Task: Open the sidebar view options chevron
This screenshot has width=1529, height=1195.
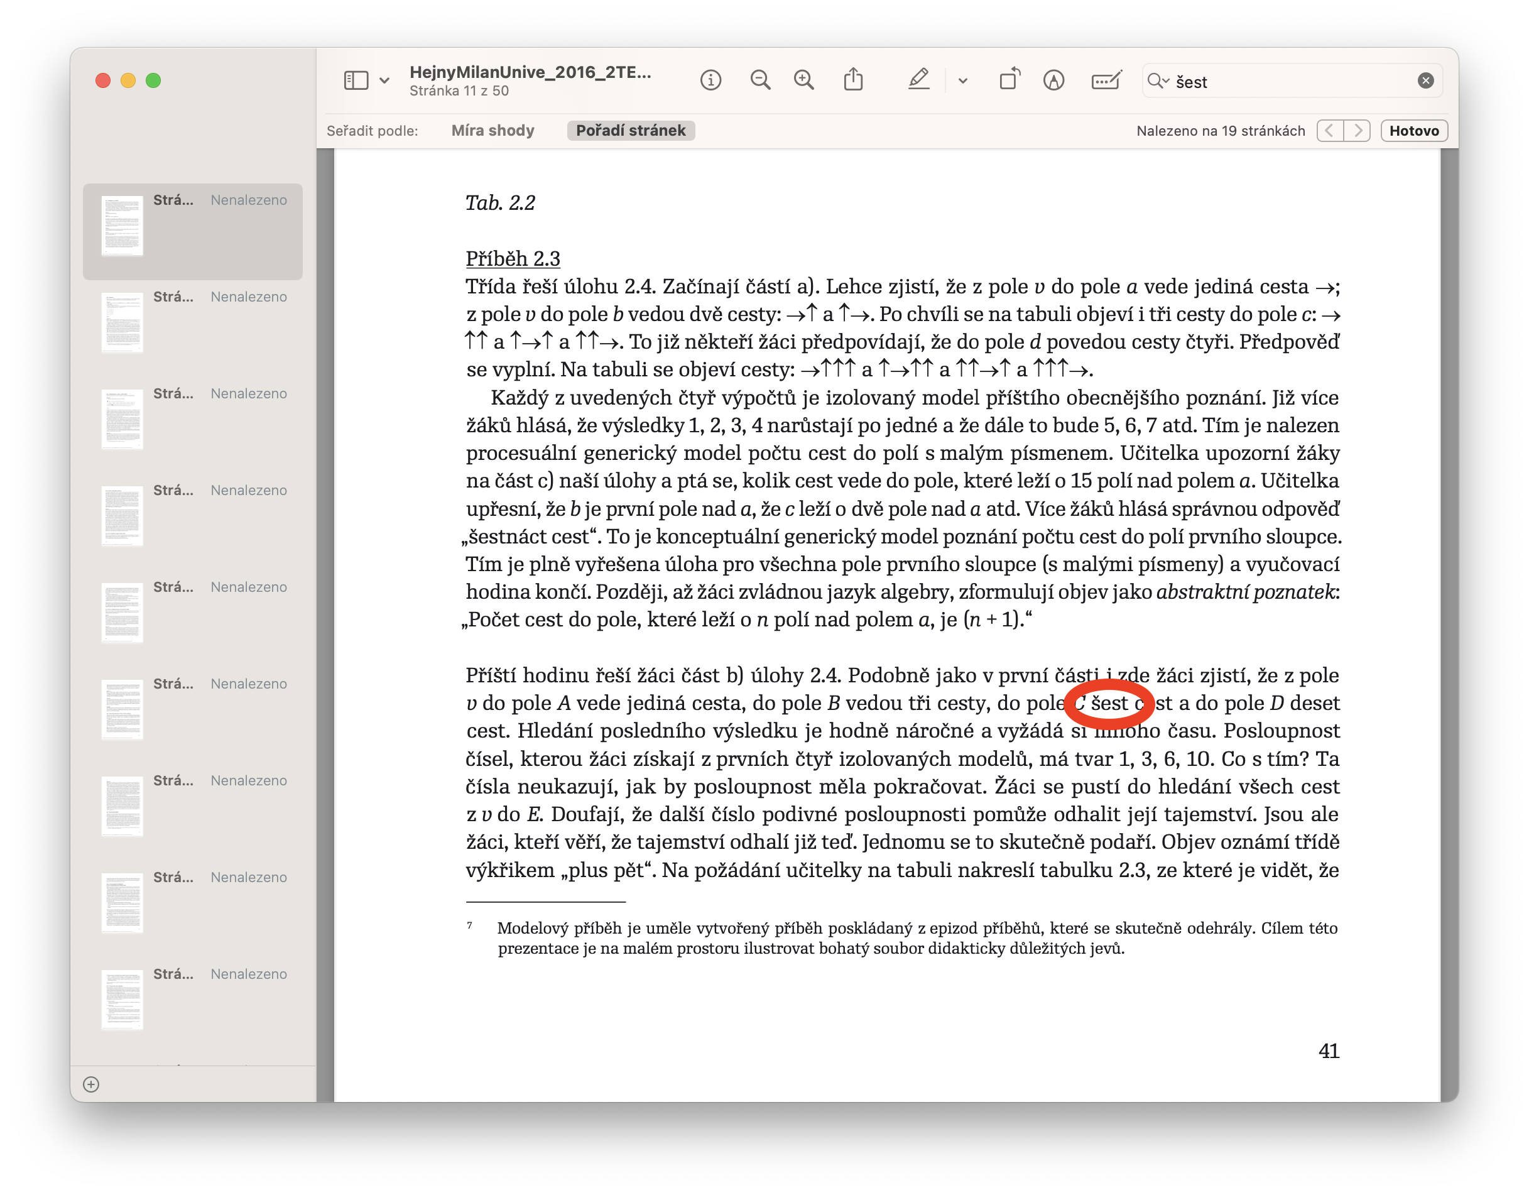Action: point(384,80)
